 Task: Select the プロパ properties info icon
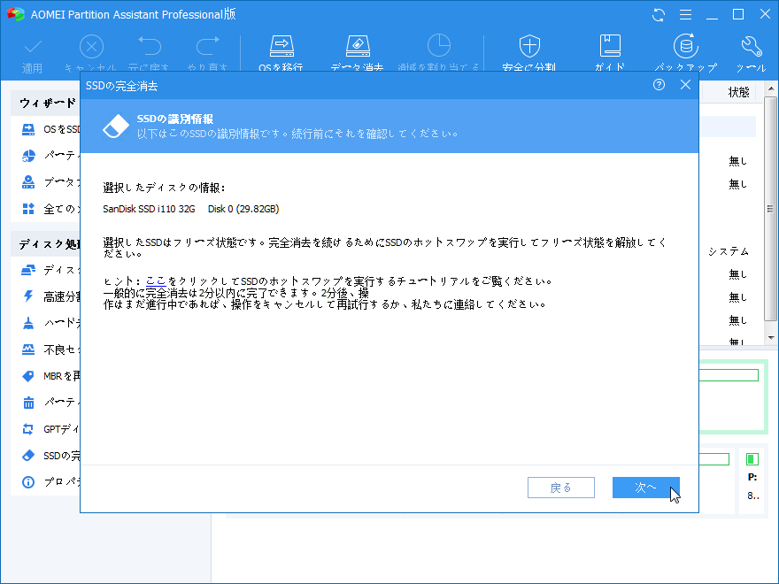28,481
